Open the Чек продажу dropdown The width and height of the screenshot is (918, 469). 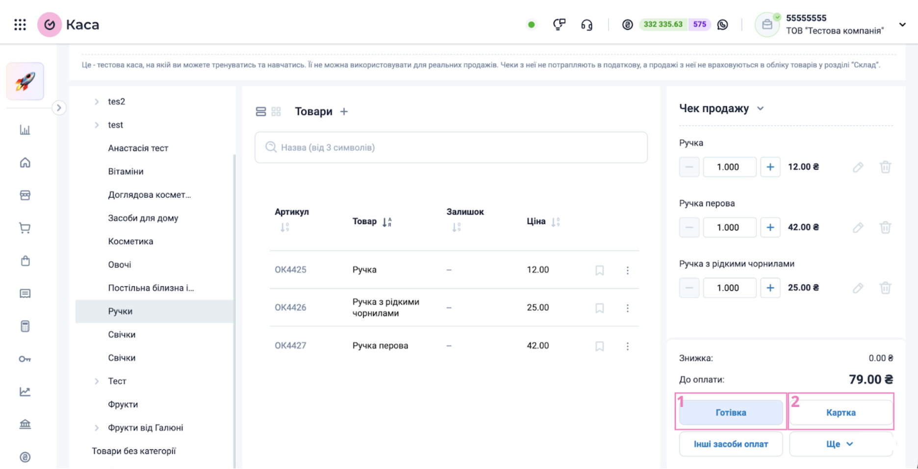[x=760, y=109]
